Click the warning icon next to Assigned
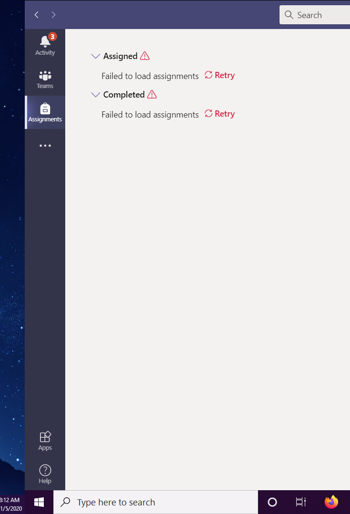Image resolution: width=350 pixels, height=514 pixels. point(145,56)
